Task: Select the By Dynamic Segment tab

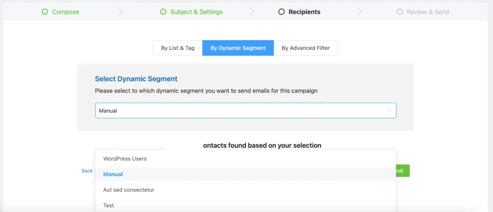Action: point(238,48)
